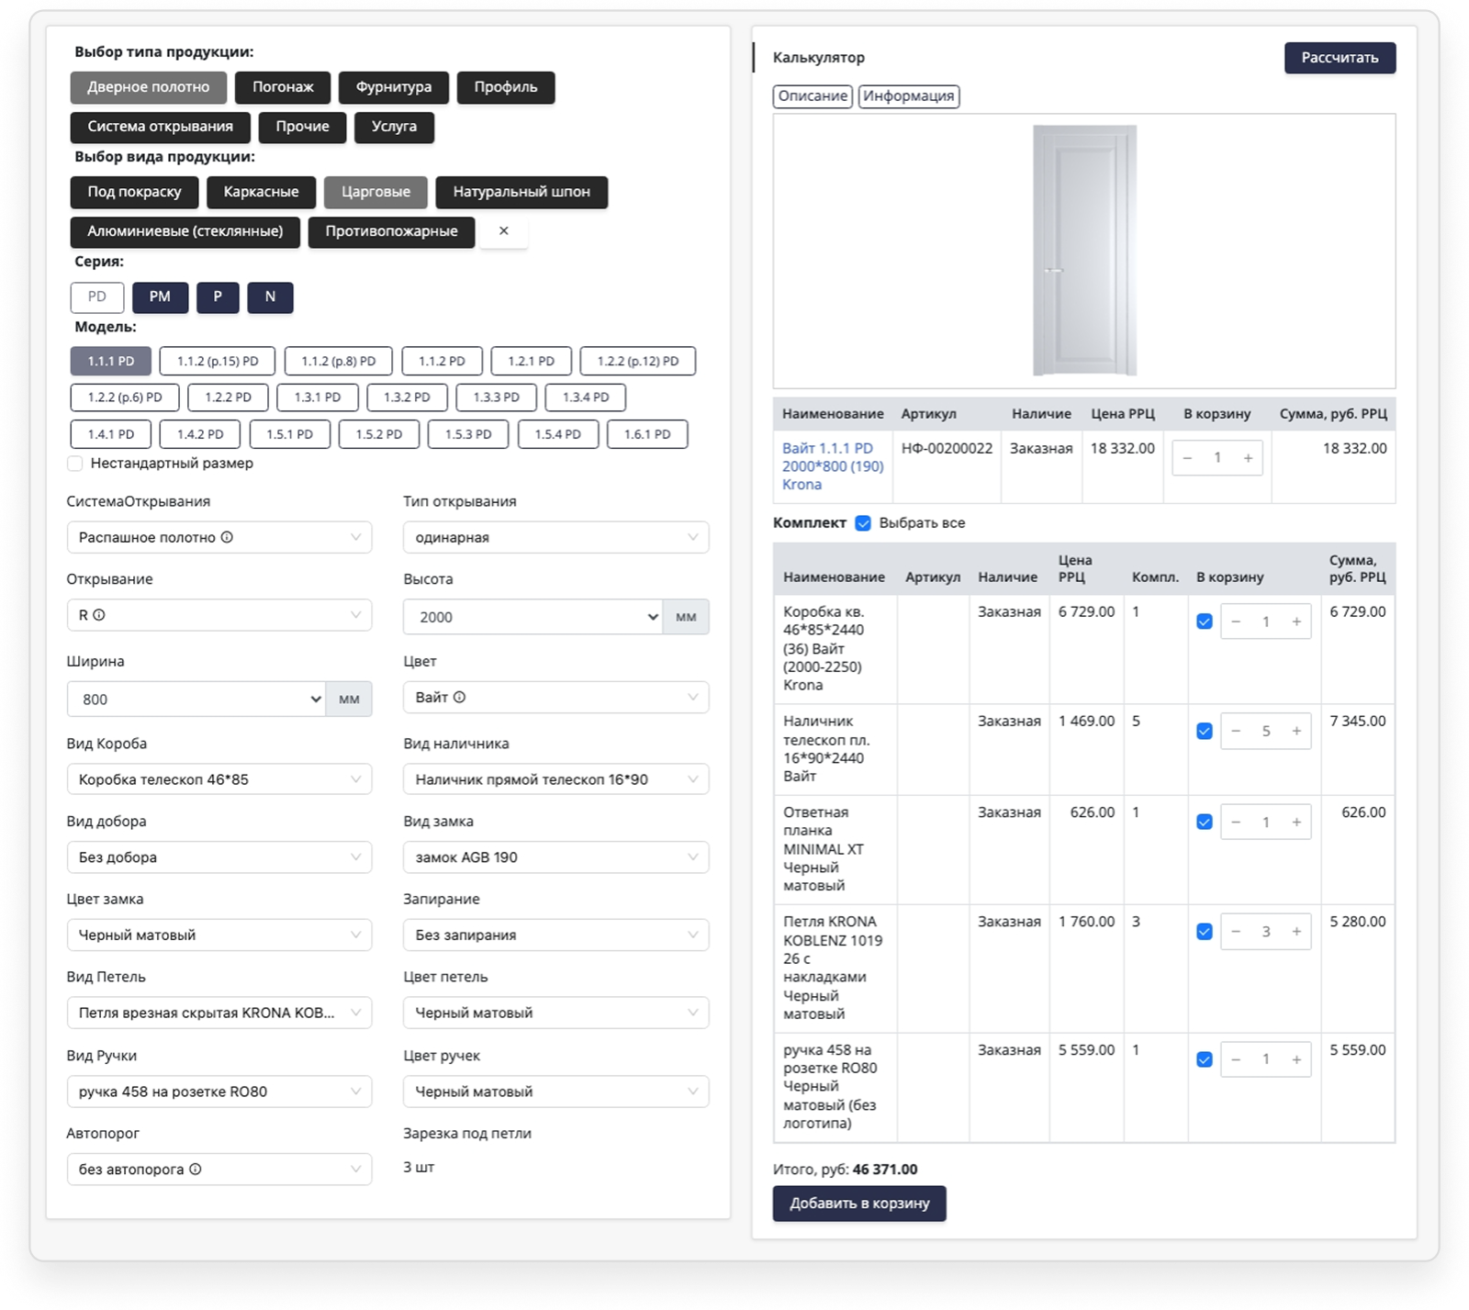Click info icon next to без автопорога
The width and height of the screenshot is (1469, 1310).
(196, 1169)
